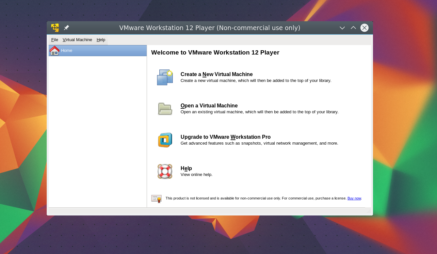This screenshot has width=437, height=254.
Task: Click the VMware app icon in title bar
Action: [55, 28]
